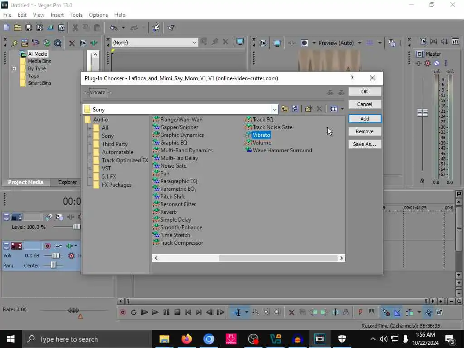Toggle Auto Ripple icon in bottom toolbar

click(x=410, y=312)
